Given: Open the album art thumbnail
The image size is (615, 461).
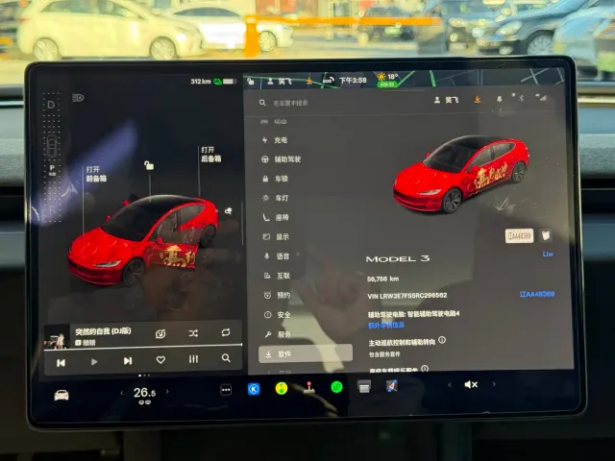Looking at the screenshot, I should [x=57, y=338].
